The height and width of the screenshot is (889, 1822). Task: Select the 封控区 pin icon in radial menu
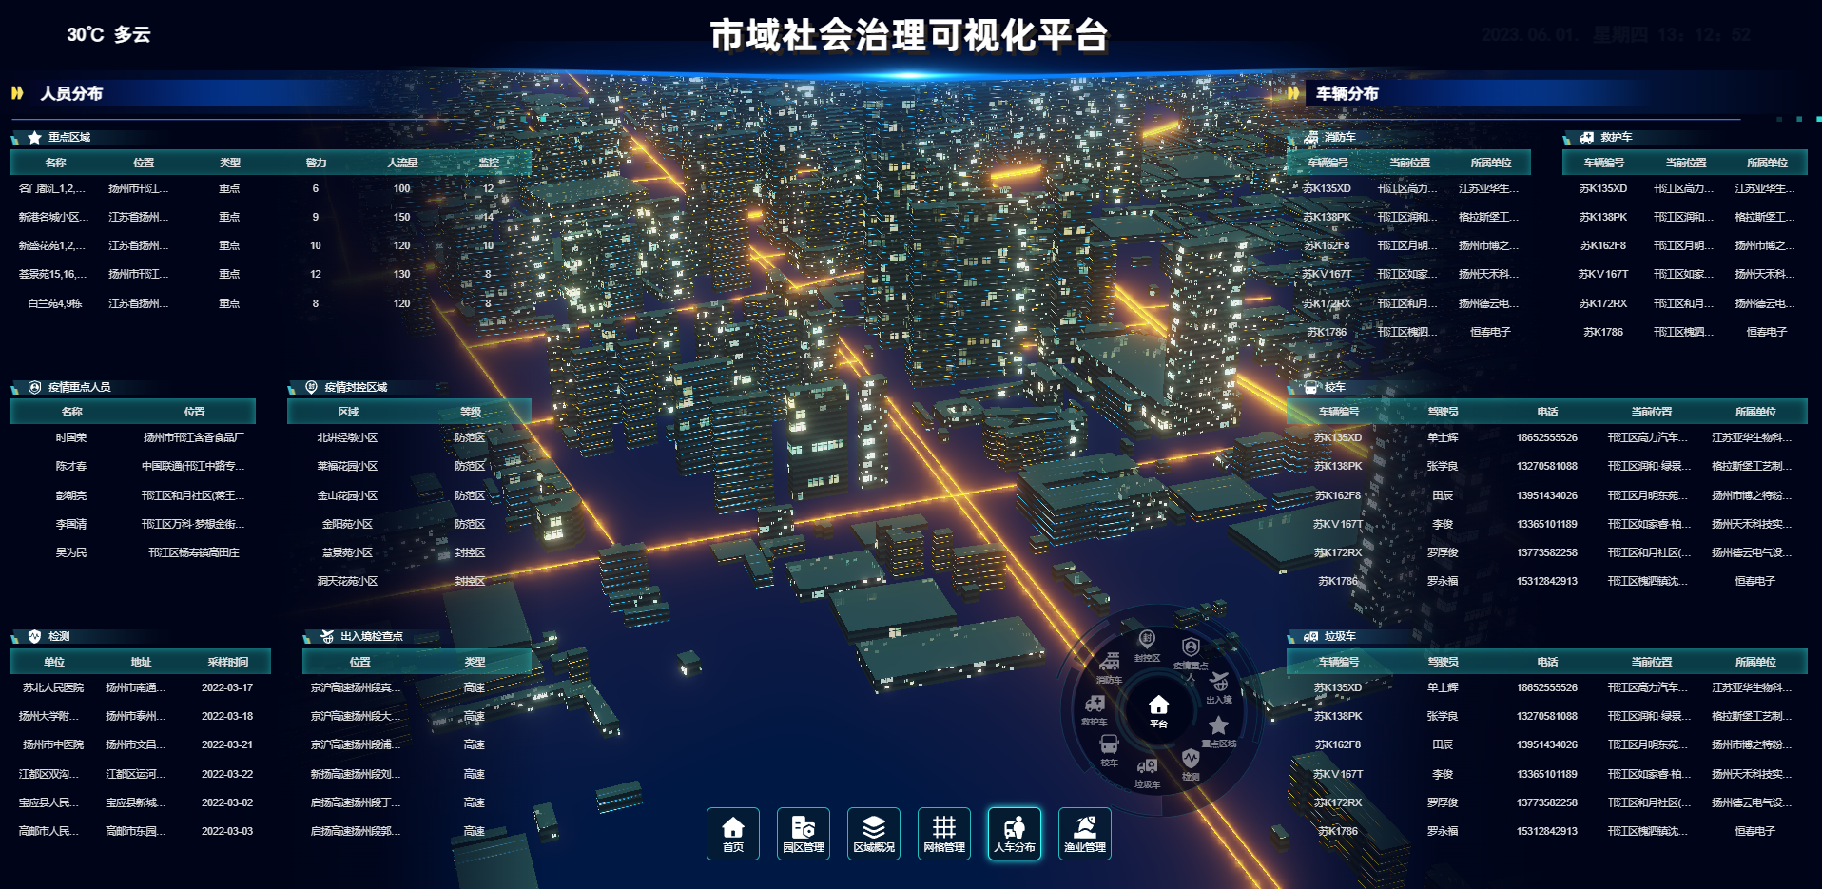[x=1147, y=641]
